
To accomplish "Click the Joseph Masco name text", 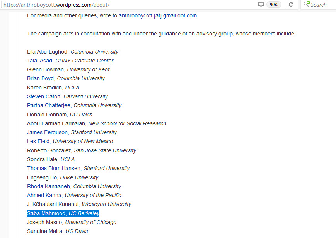I will click(44, 222).
